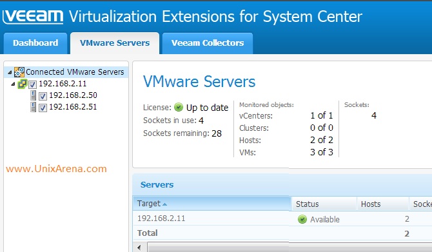
Task: Click the Up to date license text
Action: pos(207,108)
